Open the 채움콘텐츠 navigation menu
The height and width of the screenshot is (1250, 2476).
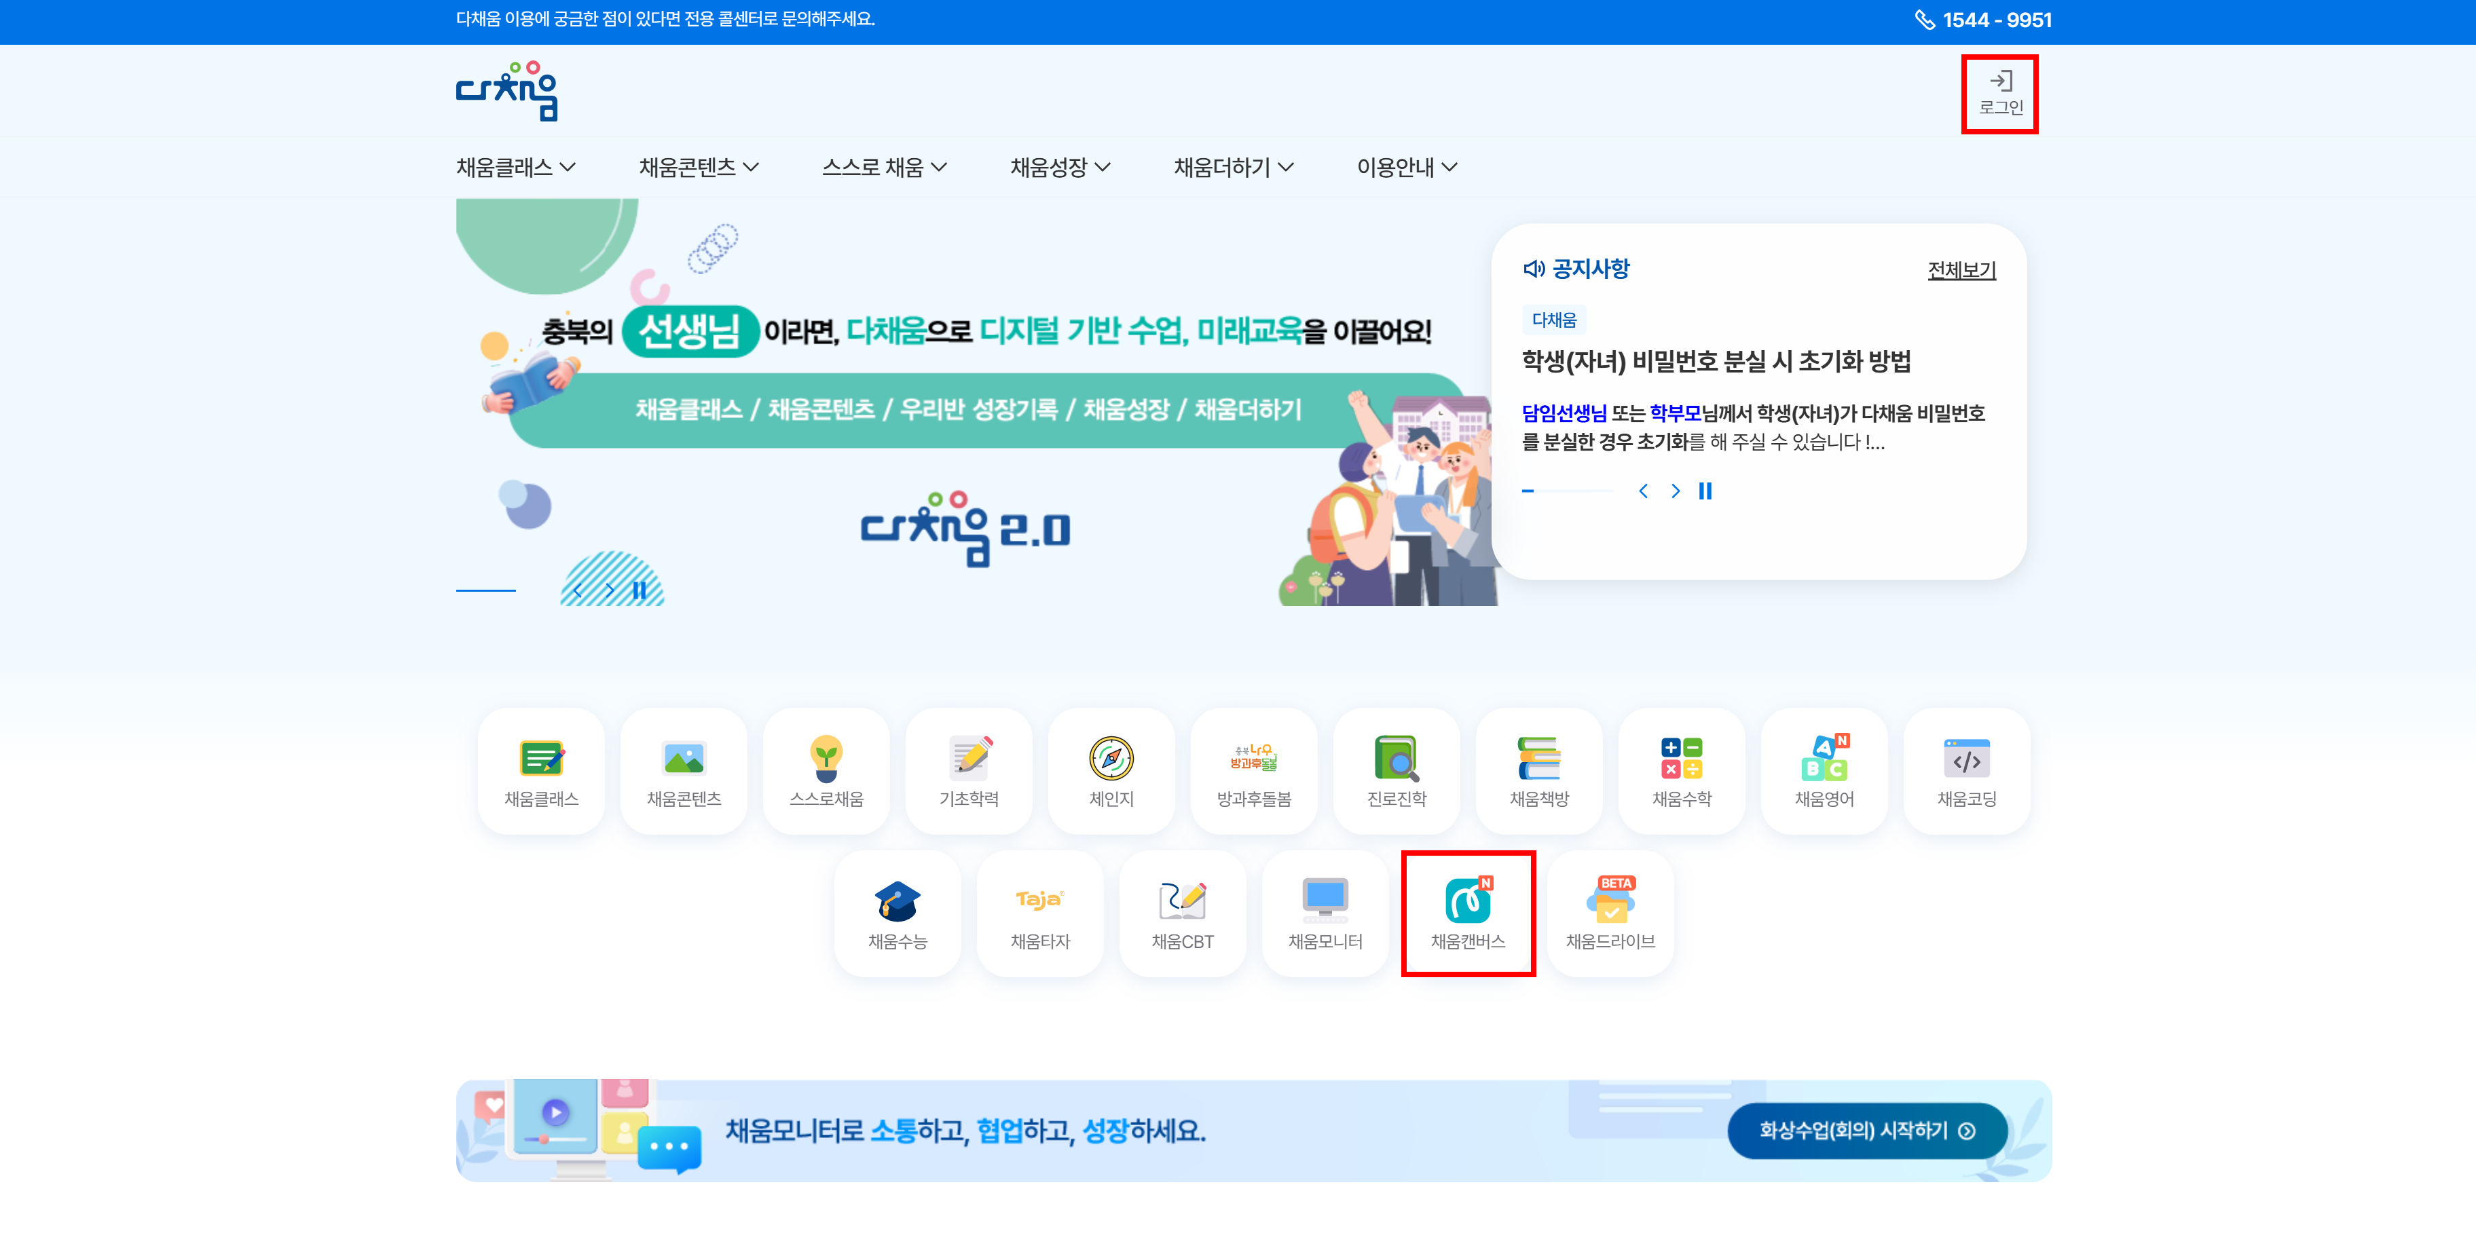698,167
